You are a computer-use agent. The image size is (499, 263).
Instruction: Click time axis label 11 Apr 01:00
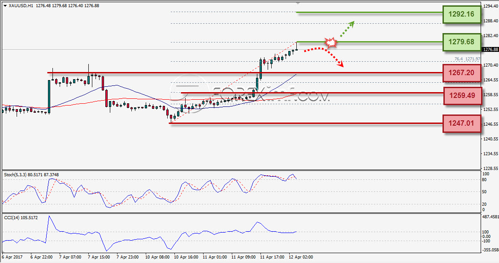(214, 257)
